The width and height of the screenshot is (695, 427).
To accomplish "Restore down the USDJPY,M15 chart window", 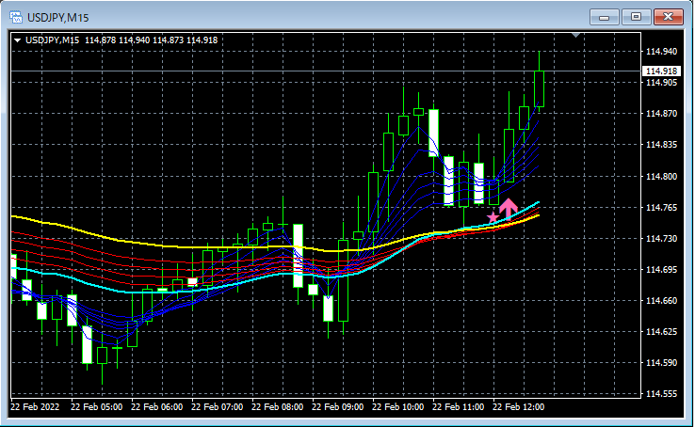I will (636, 17).
